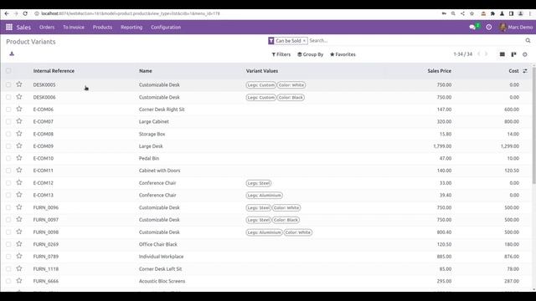Open the Individual Workplace product

coord(161,257)
